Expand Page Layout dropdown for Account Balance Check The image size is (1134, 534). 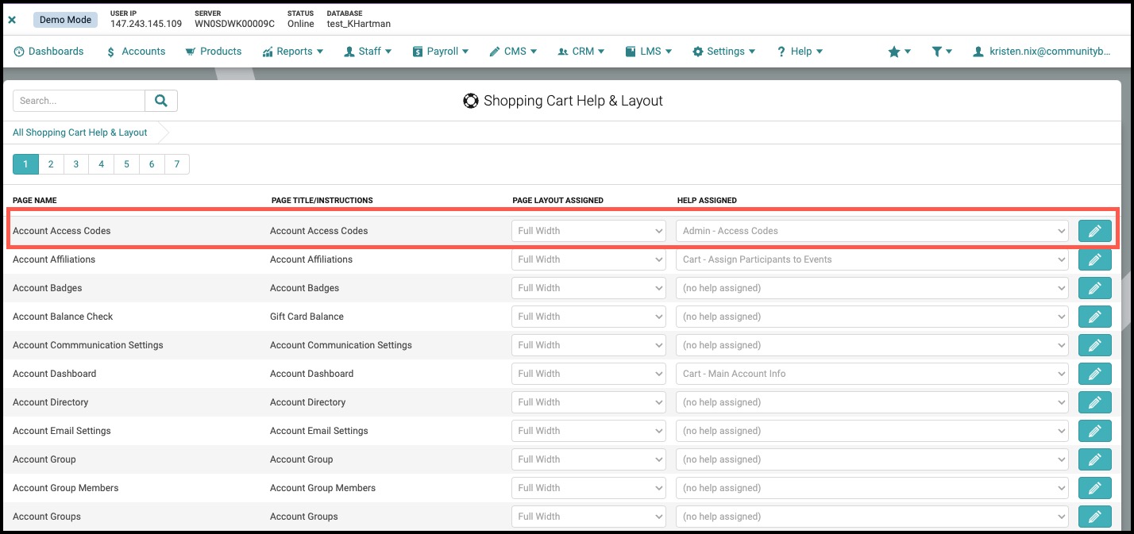click(588, 317)
